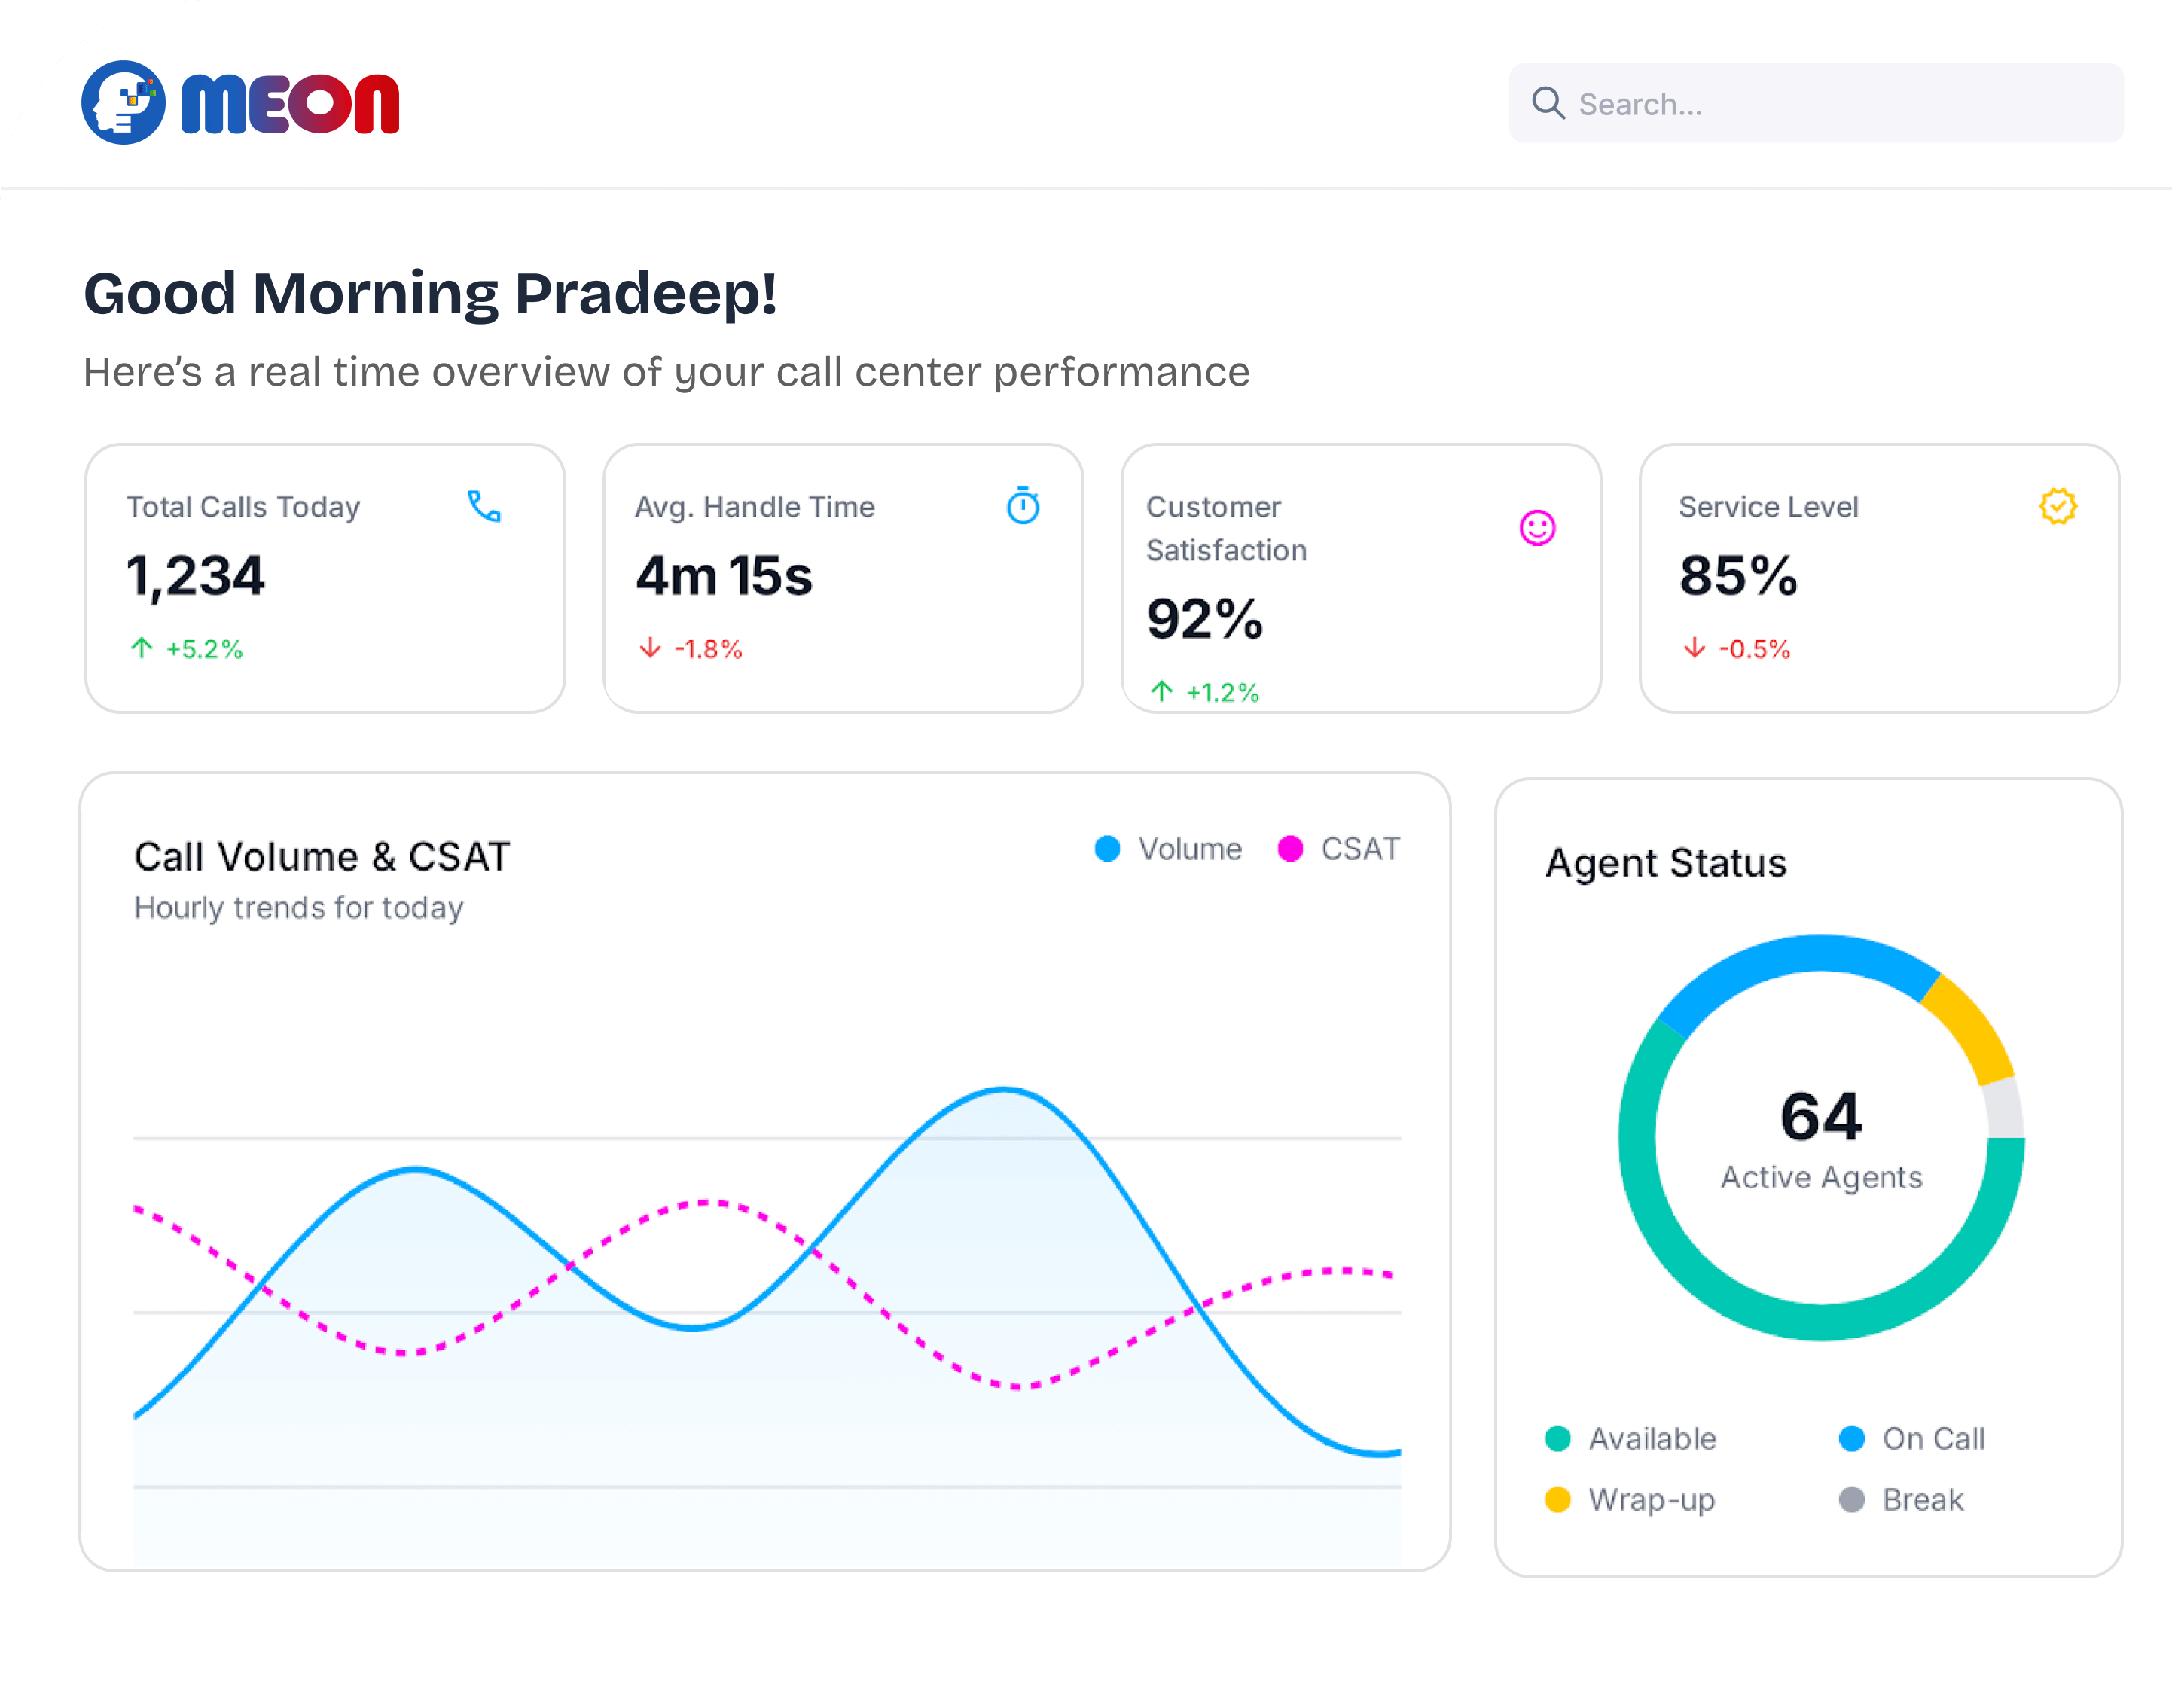The height and width of the screenshot is (1708, 2172).
Task: Click the blue Volume legend dot
Action: 1107,848
